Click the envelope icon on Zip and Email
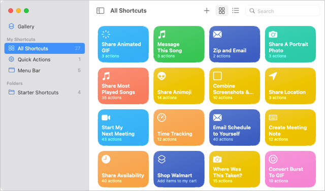The width and height of the screenshot is (325, 191). [x=217, y=35]
